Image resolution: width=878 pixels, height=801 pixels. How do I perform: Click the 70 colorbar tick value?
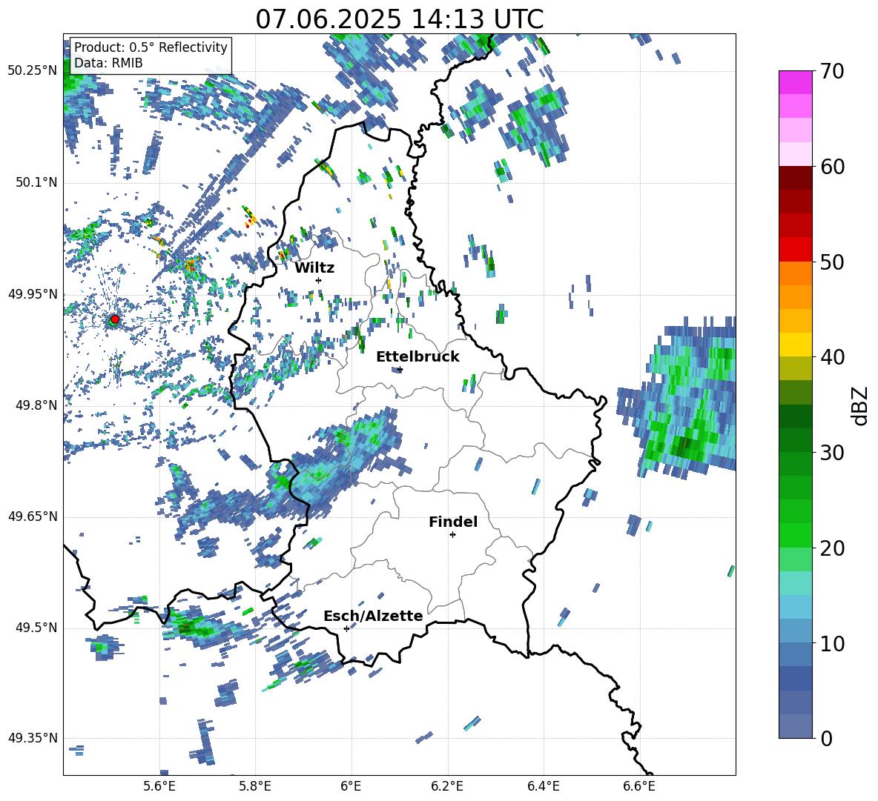click(831, 72)
